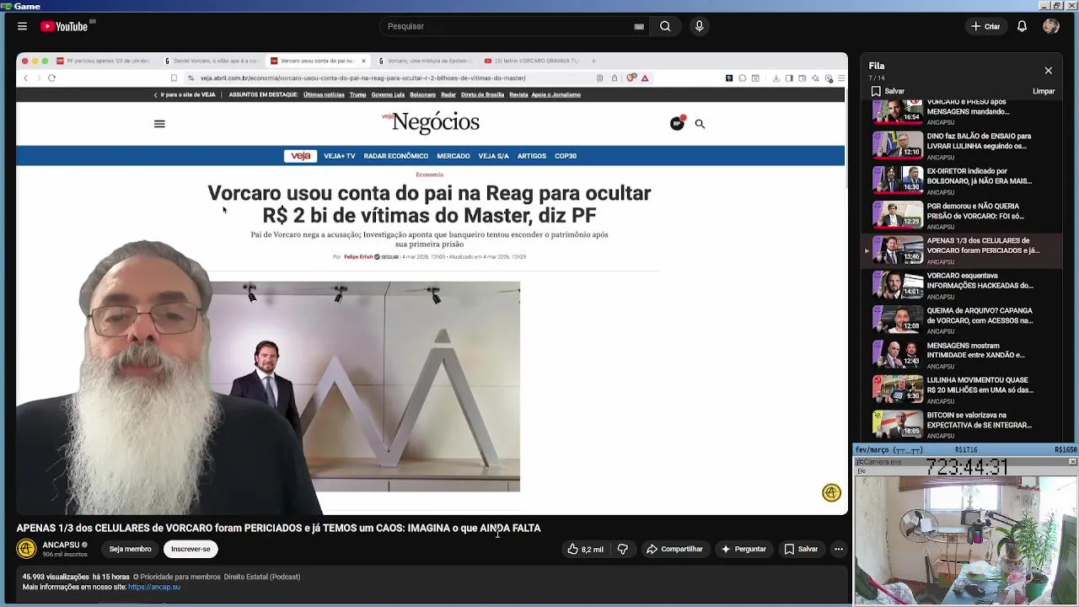
Task: Open the YouTube guide hamburger menu
Action: 22,26
